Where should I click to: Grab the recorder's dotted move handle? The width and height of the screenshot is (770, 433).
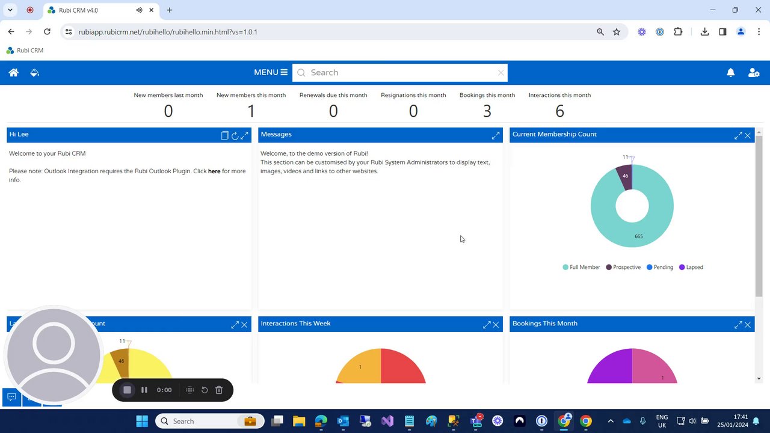pos(189,390)
